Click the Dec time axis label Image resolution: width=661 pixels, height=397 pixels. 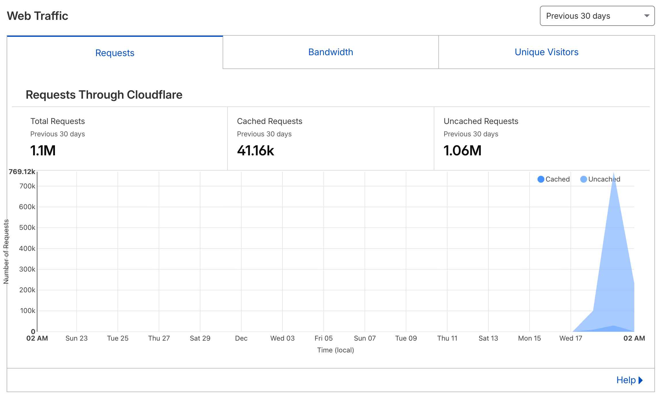pyautogui.click(x=241, y=338)
